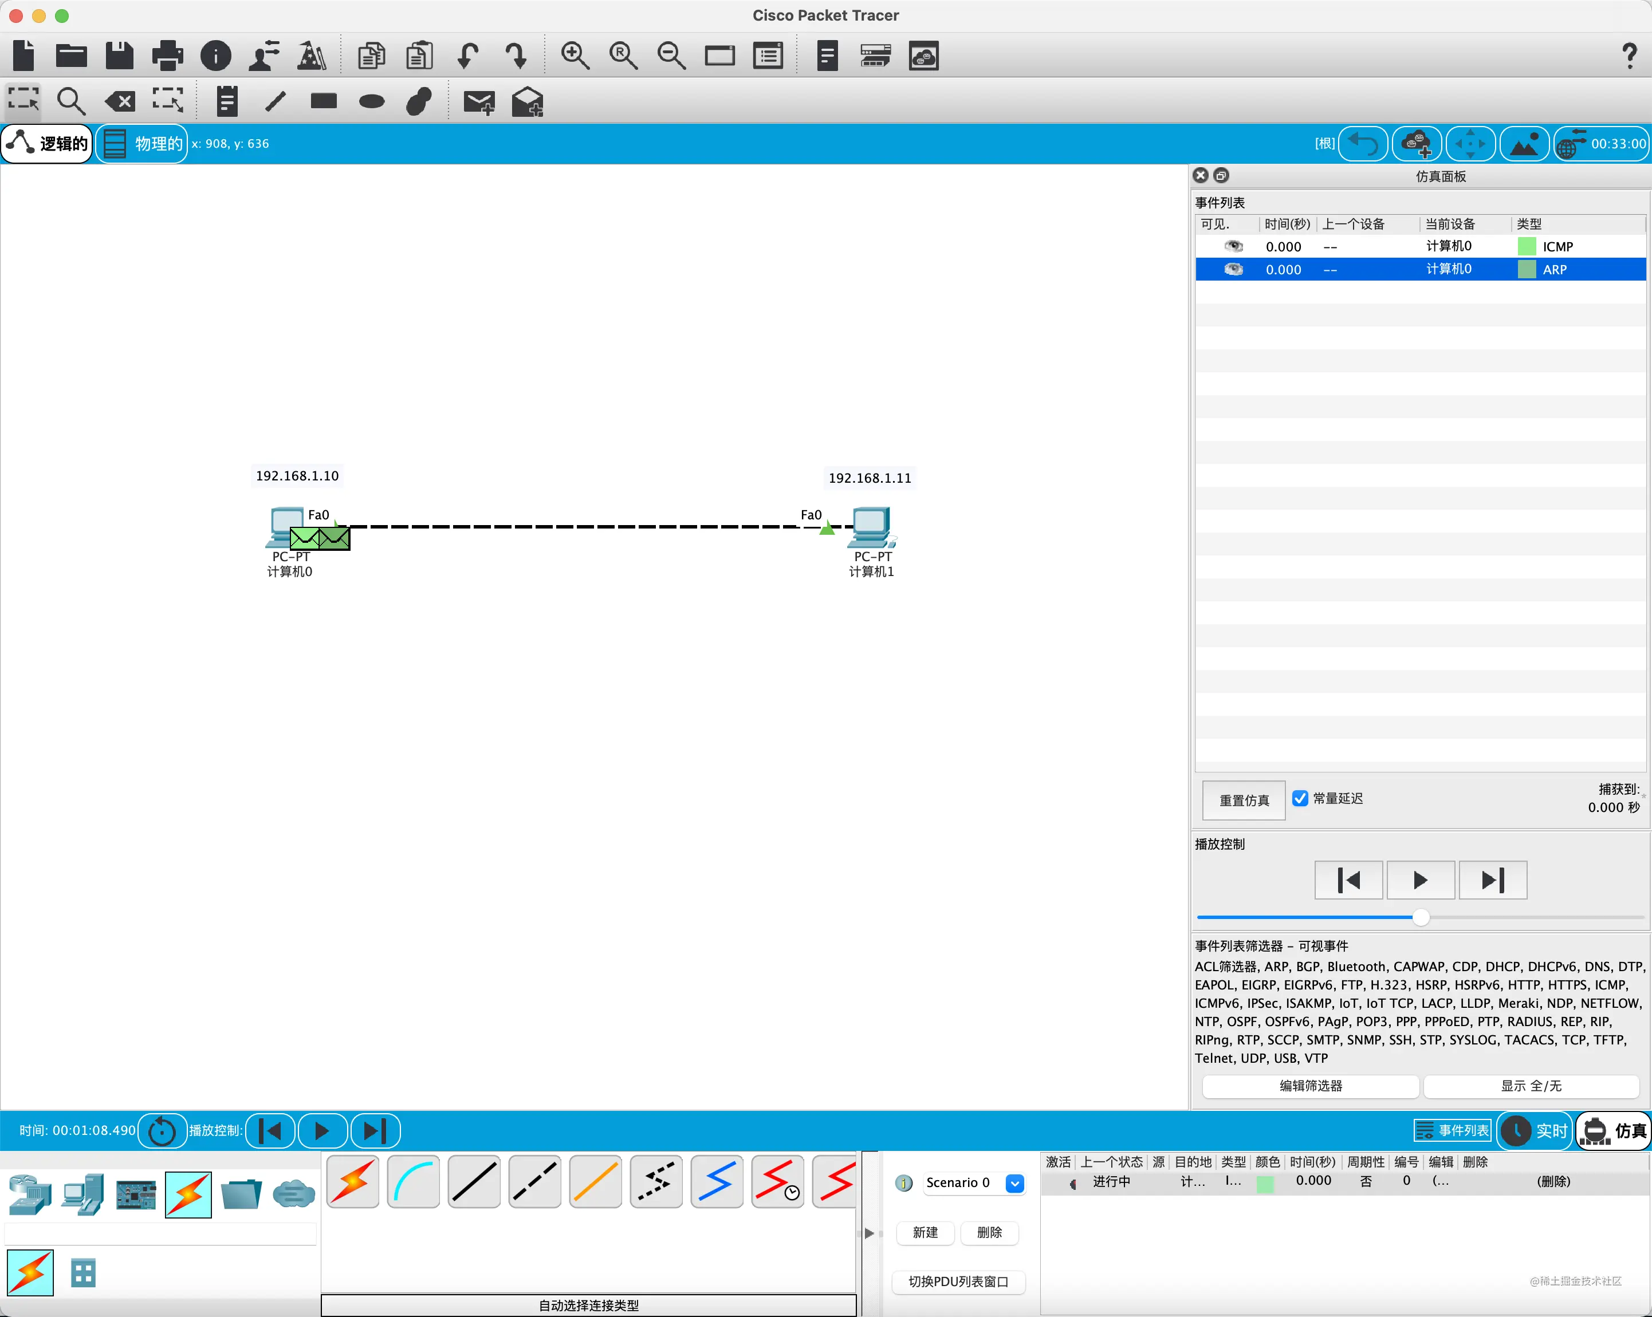Click the PDU envelope on 计算机0

point(320,539)
